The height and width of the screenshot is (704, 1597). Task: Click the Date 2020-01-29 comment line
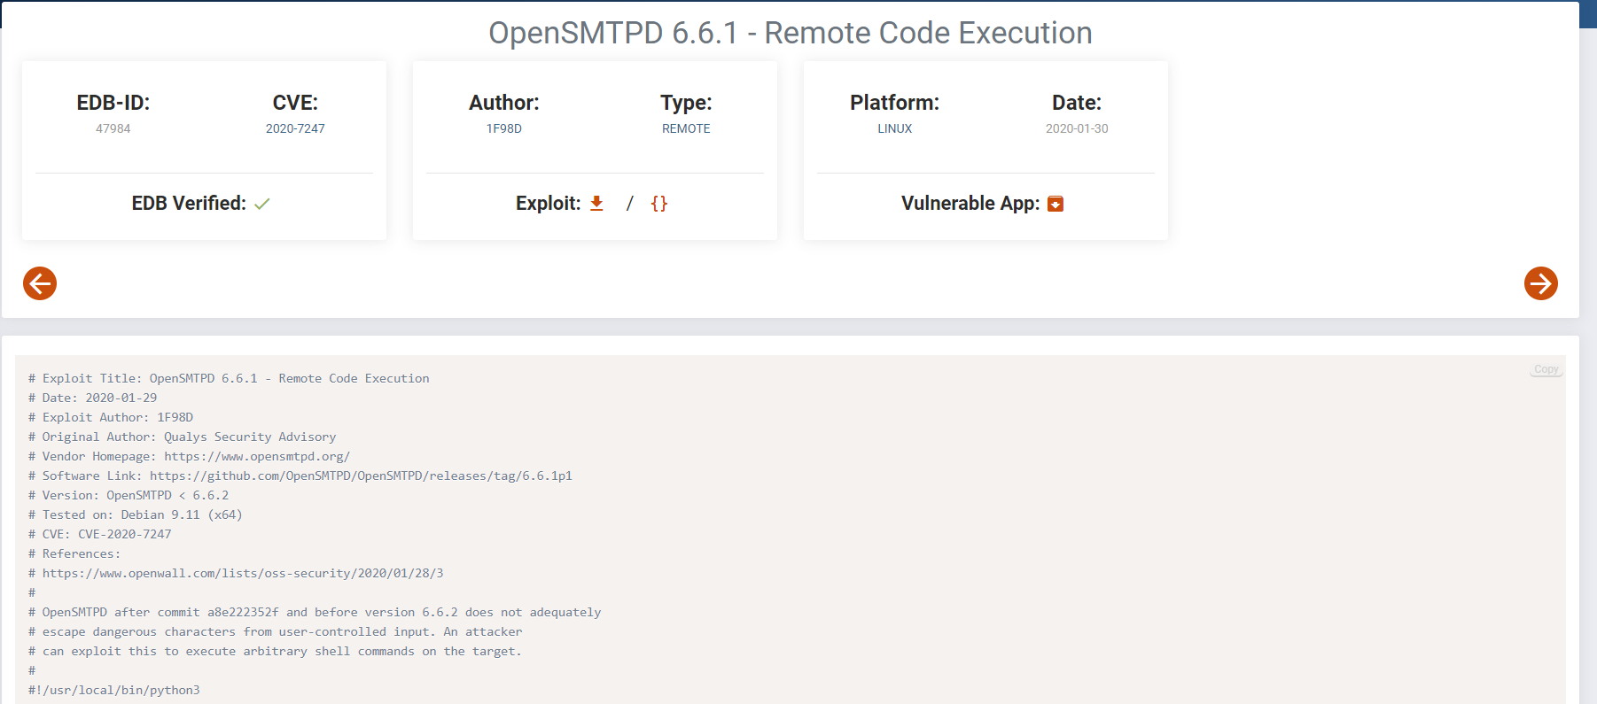tap(92, 398)
